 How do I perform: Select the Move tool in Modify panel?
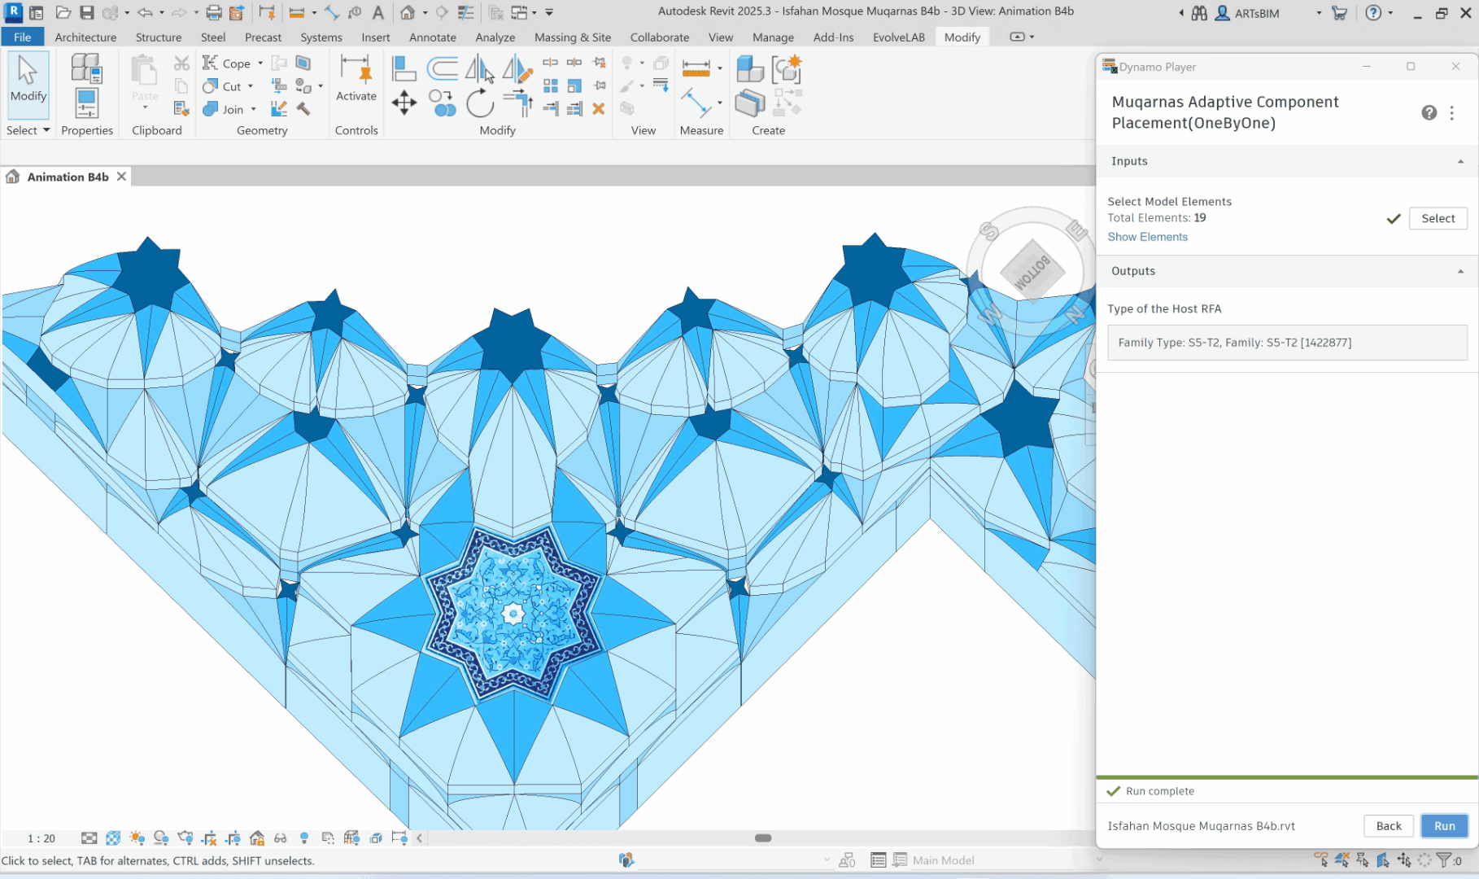[404, 103]
